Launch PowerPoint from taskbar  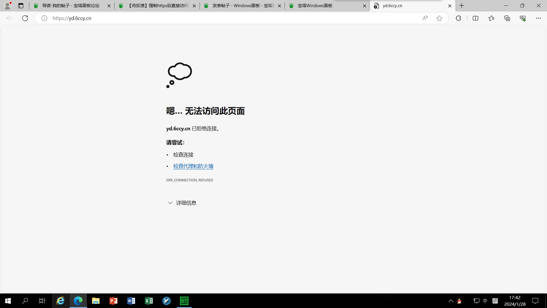[114, 301]
